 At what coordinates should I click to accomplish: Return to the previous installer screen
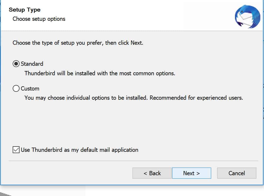tap(152, 173)
